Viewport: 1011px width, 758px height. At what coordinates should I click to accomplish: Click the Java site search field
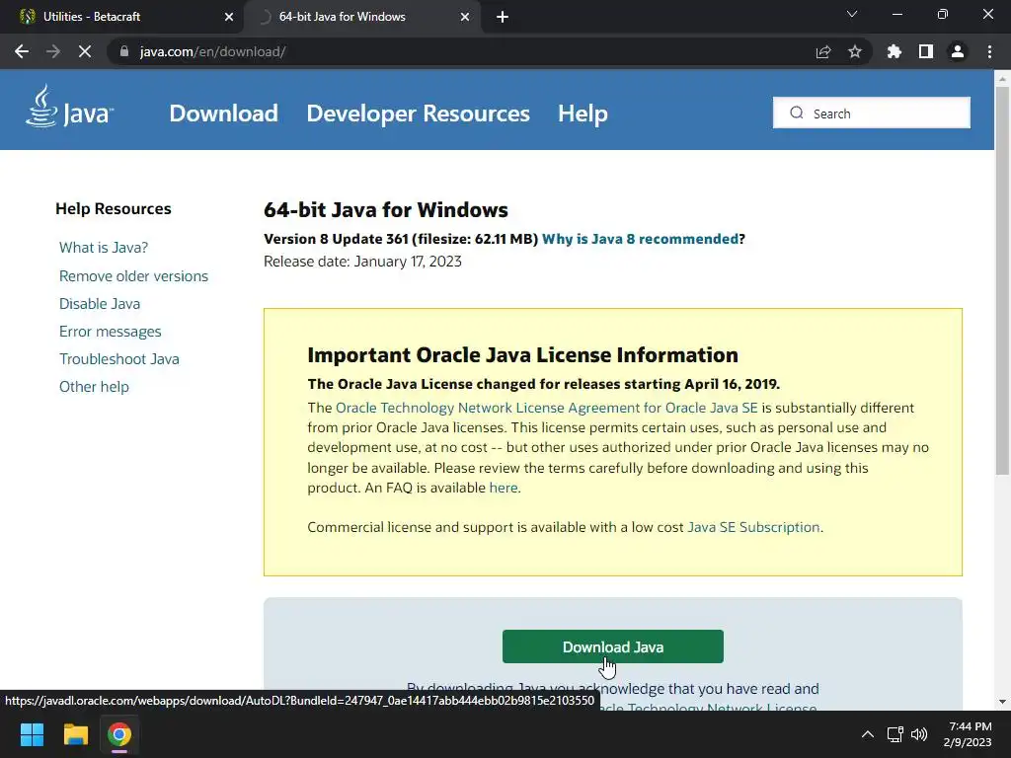(x=871, y=113)
